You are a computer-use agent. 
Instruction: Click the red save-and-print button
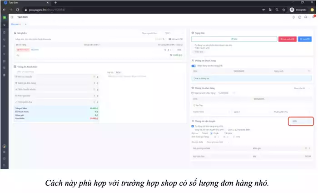288,39
